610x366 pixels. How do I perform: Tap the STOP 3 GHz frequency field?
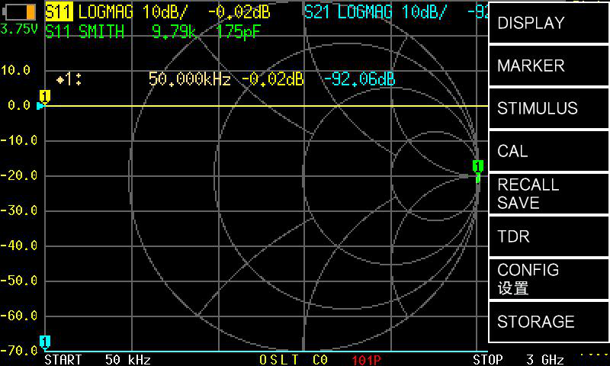[518, 359]
